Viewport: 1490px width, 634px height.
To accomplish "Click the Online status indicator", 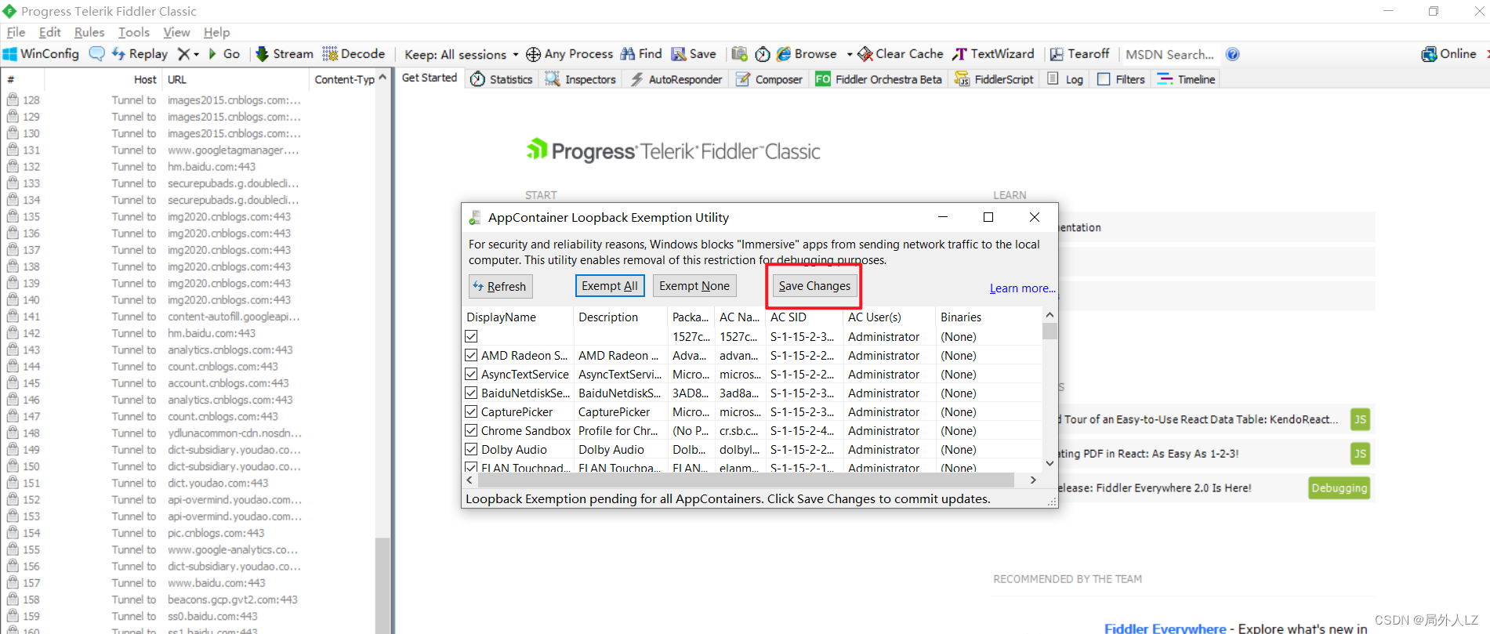I will [1448, 54].
